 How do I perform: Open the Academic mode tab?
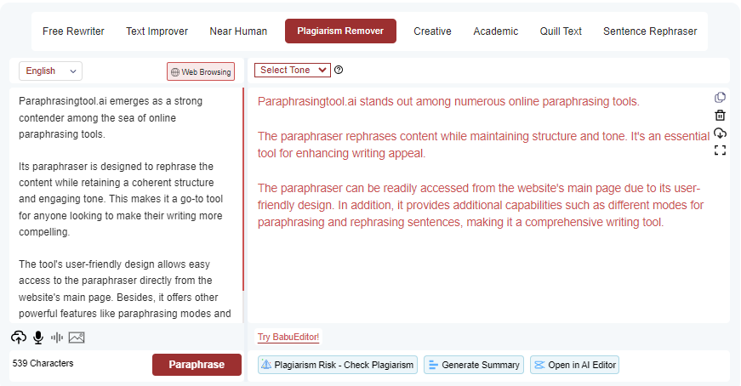click(496, 31)
